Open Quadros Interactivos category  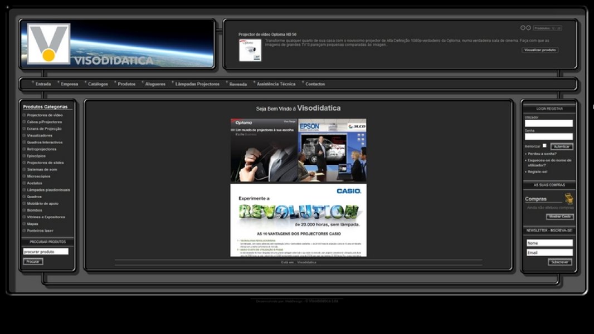(x=45, y=142)
